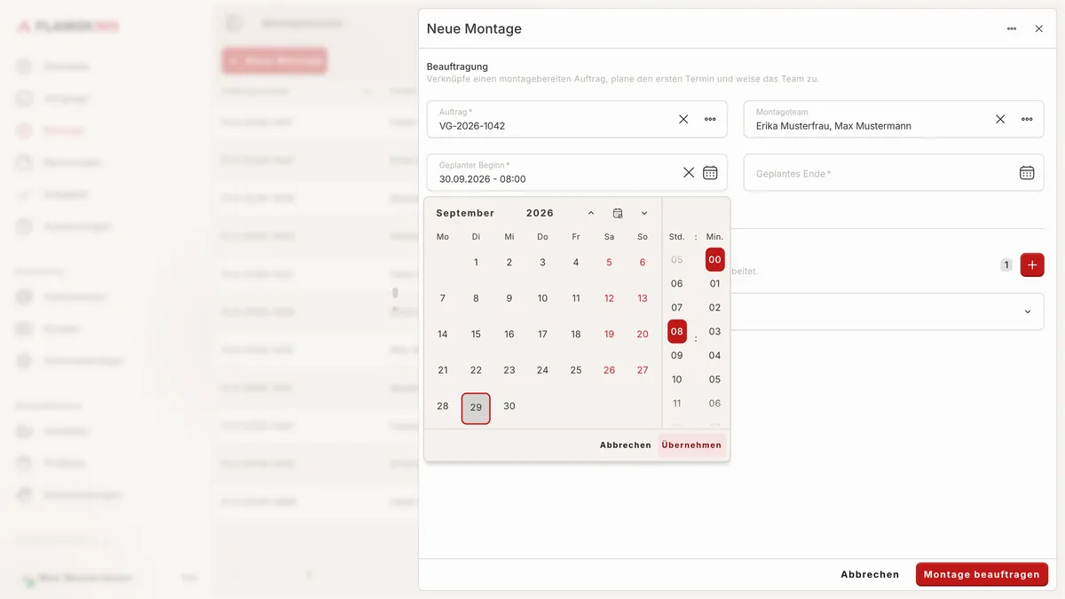This screenshot has width=1065, height=599.
Task: Pick September 1 in the calendar
Action: pyautogui.click(x=476, y=262)
